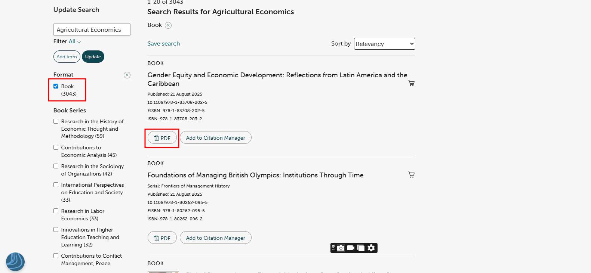Remove the Book filter tag above Save search
This screenshot has height=273, width=591.
coord(168,25)
